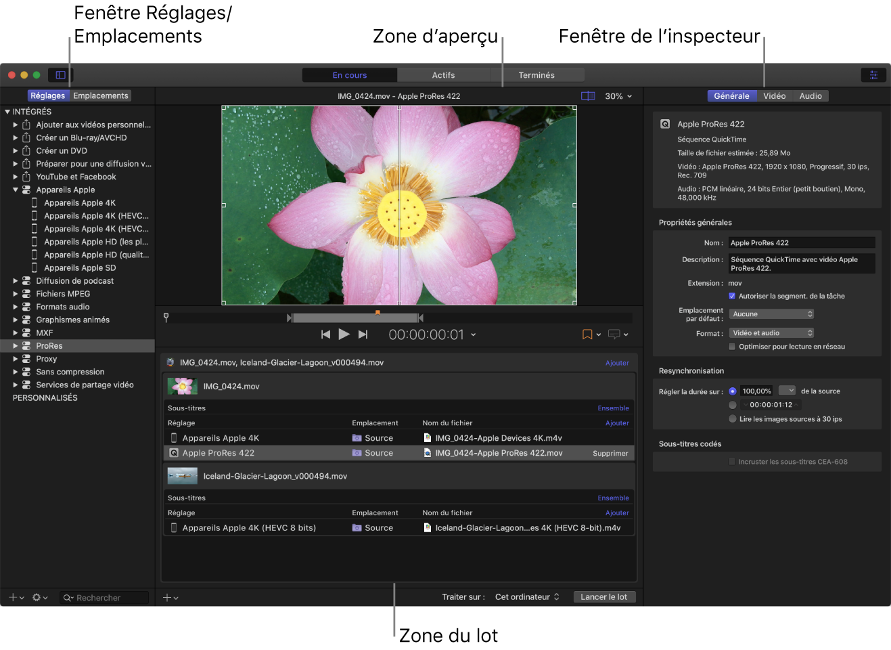Collapse the Appareils Apple group
The width and height of the screenshot is (891, 650).
[16, 190]
